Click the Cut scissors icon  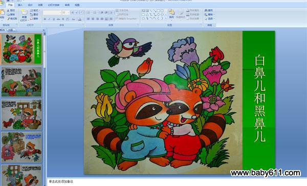8,10
